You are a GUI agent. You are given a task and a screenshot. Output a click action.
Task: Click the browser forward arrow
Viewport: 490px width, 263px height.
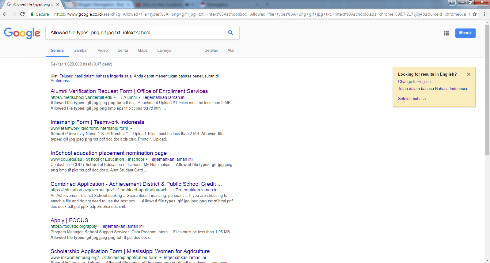(14, 14)
